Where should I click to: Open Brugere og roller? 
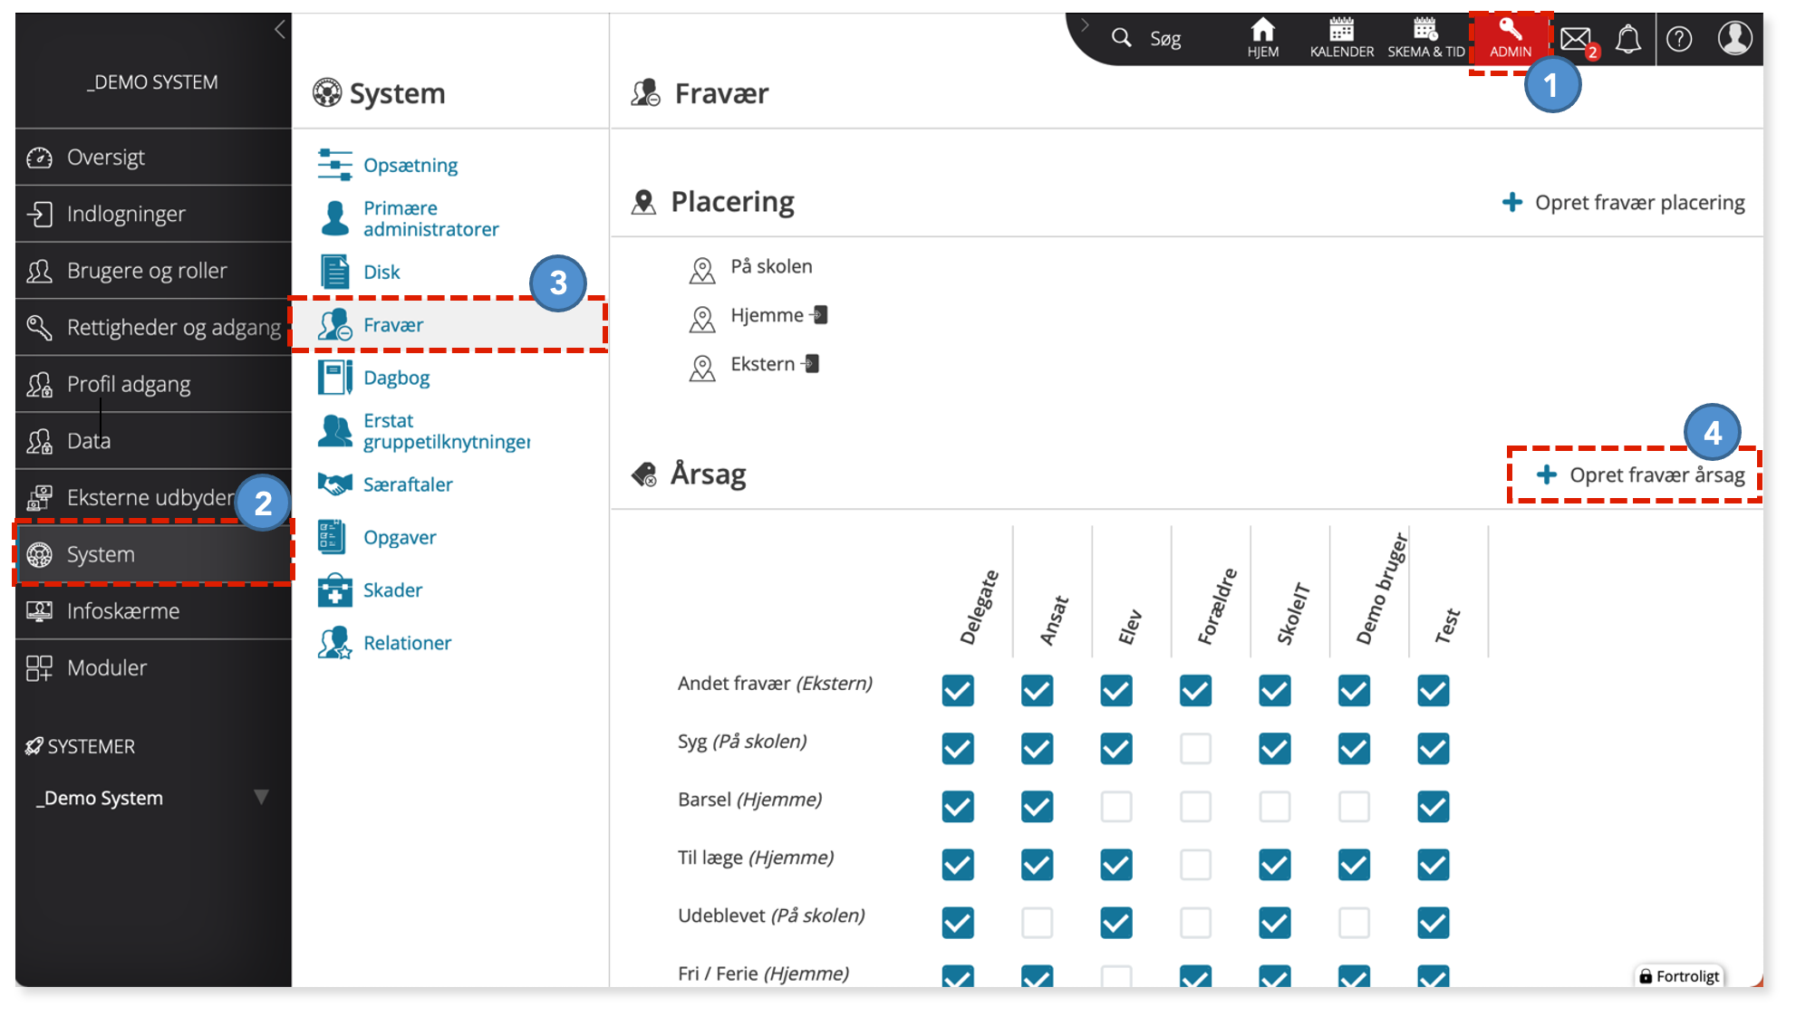[x=153, y=271]
